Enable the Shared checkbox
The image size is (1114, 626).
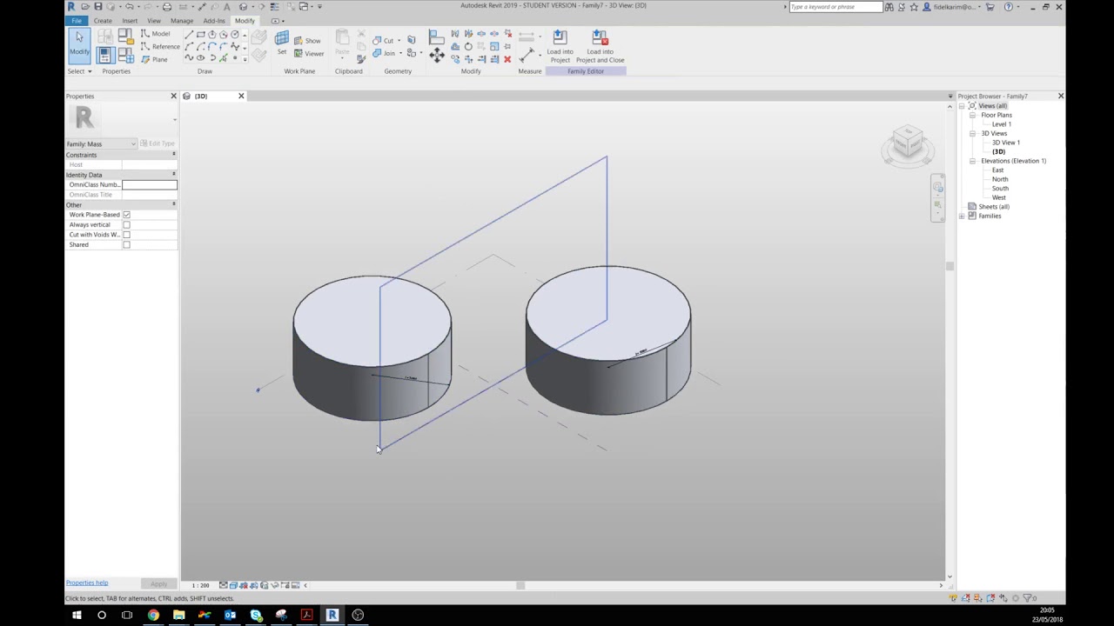click(126, 245)
